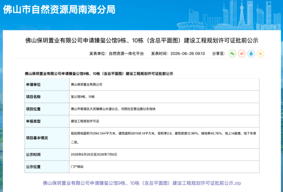Screen dimensions: 283x192
Task: Share the notice to QQ
Action: tap(251, 54)
